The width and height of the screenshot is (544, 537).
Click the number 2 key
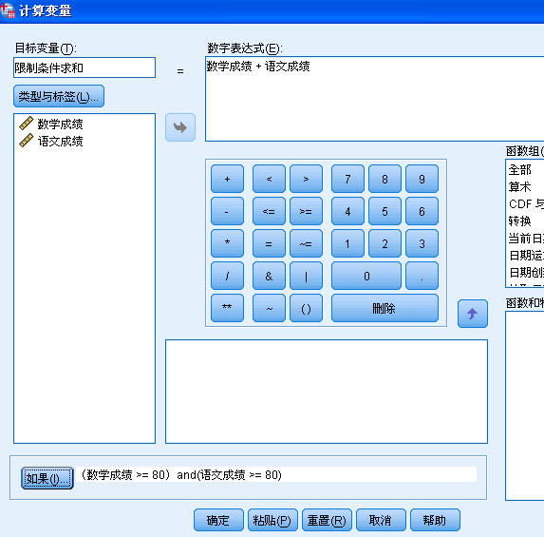tap(385, 243)
